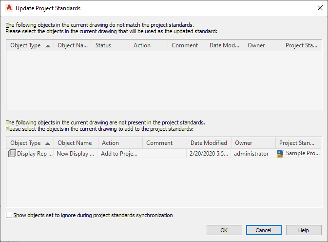
Task: Click sort arrow on lower Object Type column
Action: (47, 143)
